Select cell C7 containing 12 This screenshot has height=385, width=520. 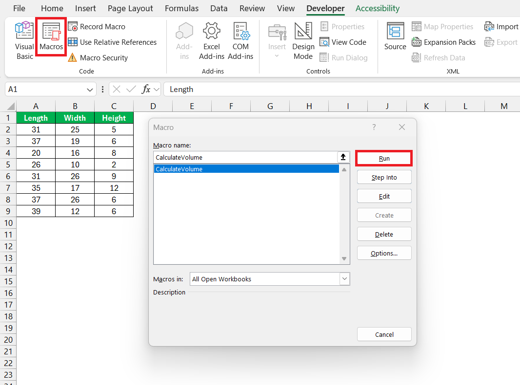coord(114,188)
